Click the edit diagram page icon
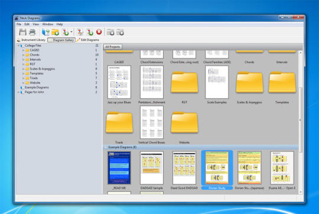 coord(80,32)
